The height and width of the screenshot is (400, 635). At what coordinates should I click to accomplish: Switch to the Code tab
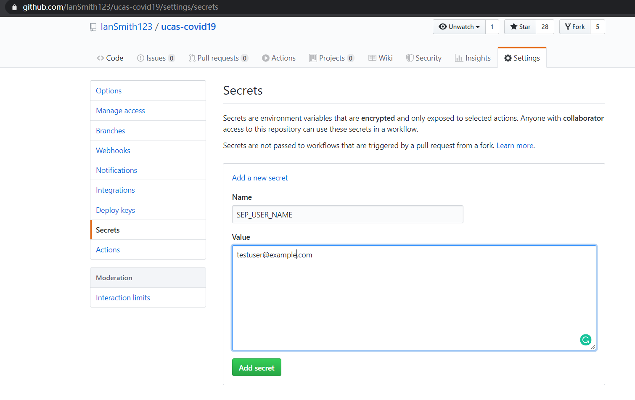click(110, 58)
